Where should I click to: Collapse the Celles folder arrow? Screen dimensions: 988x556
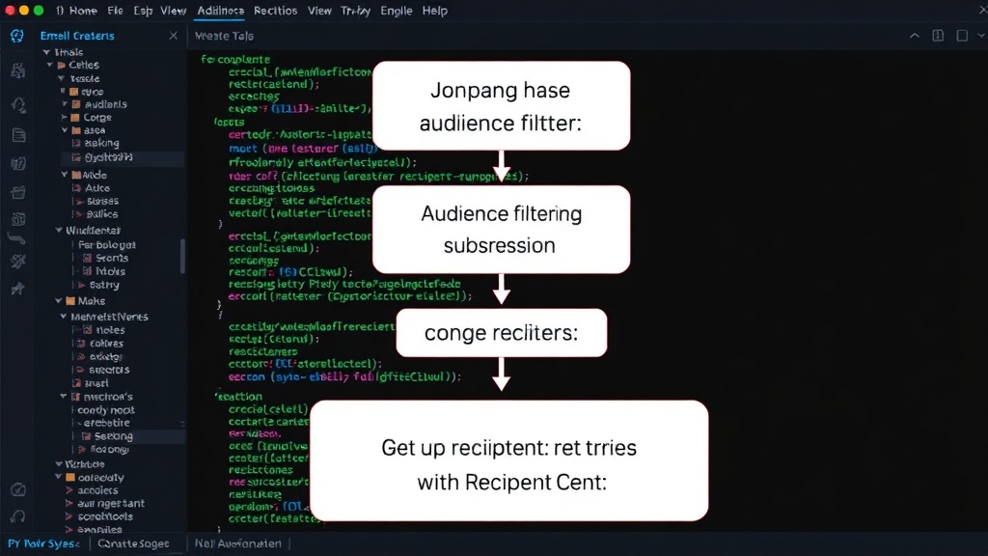point(50,65)
